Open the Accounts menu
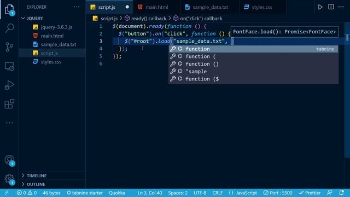350x197 pixels. tap(9, 160)
